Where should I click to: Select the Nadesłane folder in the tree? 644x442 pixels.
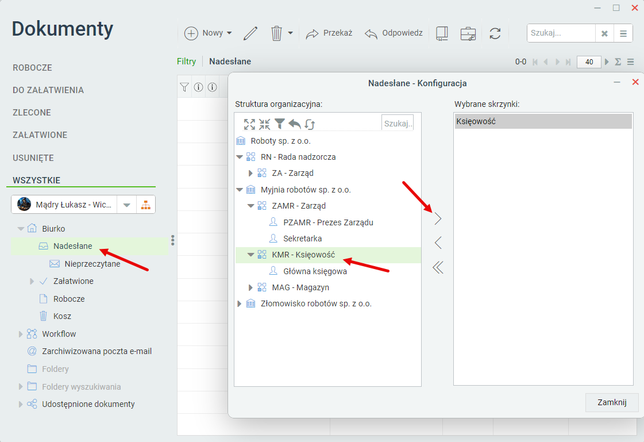73,246
